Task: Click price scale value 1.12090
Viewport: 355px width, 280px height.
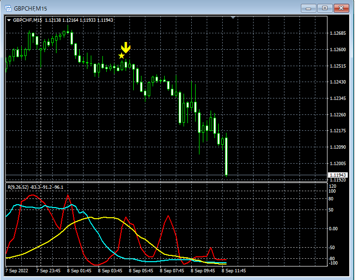Action: point(338,147)
